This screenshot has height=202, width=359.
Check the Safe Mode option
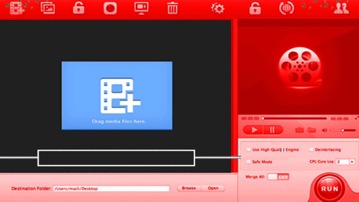248,162
